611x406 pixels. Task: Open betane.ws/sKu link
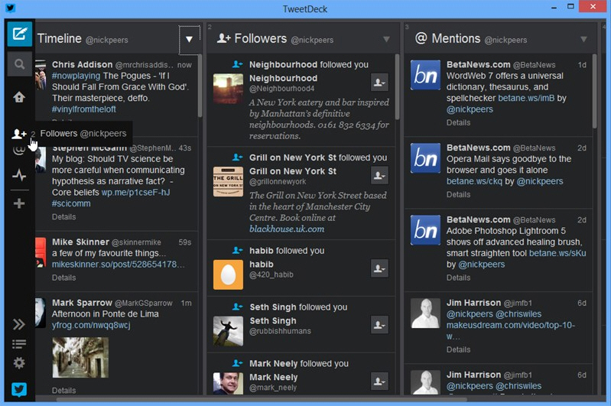click(557, 253)
